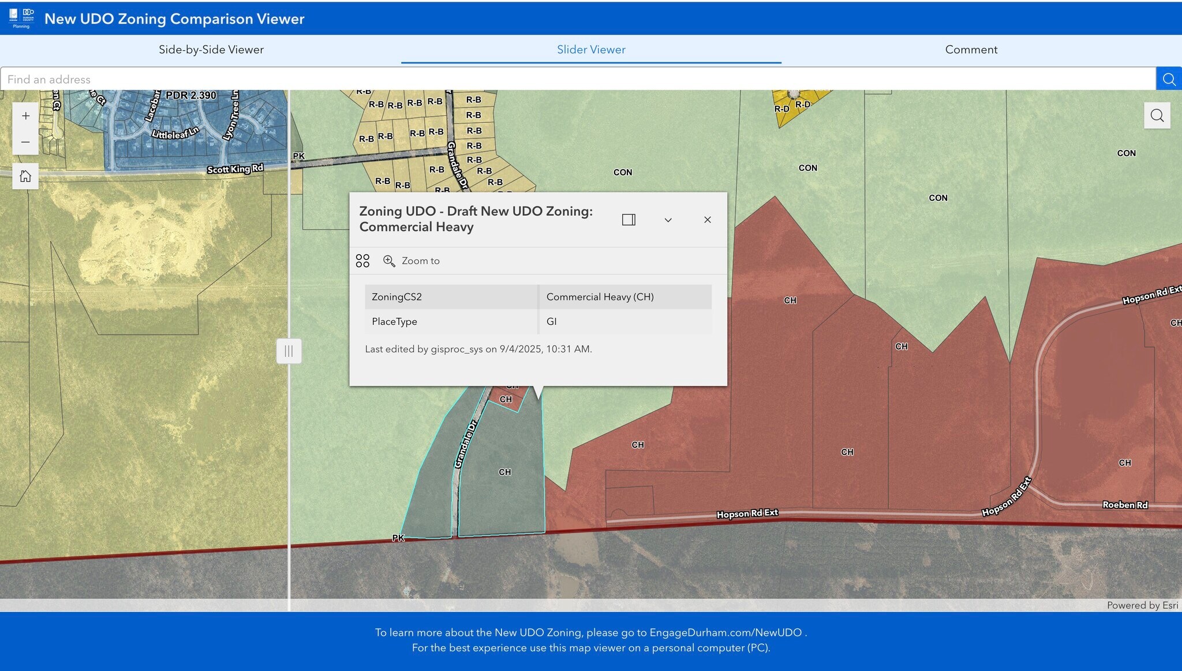Click the Durham Planning logo icon

(21, 18)
